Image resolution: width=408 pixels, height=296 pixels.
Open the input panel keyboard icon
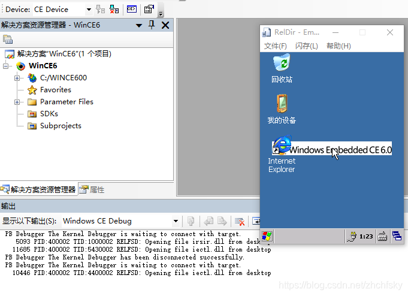[x=382, y=237]
